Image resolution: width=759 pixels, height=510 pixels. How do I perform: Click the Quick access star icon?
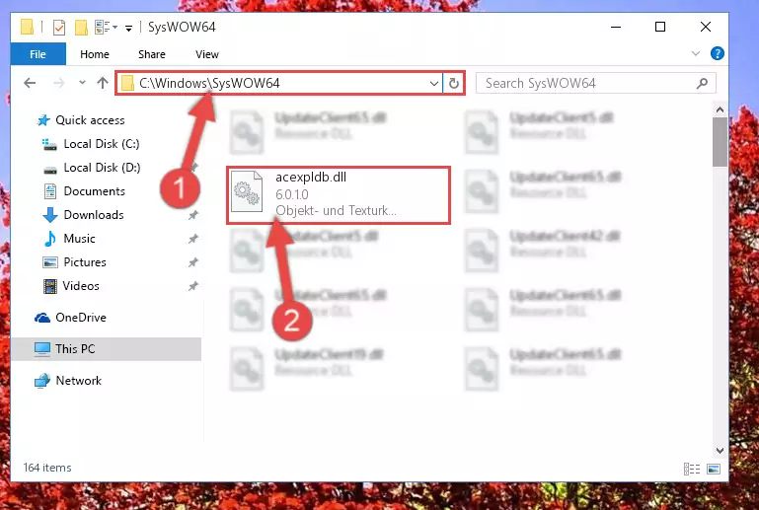[x=43, y=120]
